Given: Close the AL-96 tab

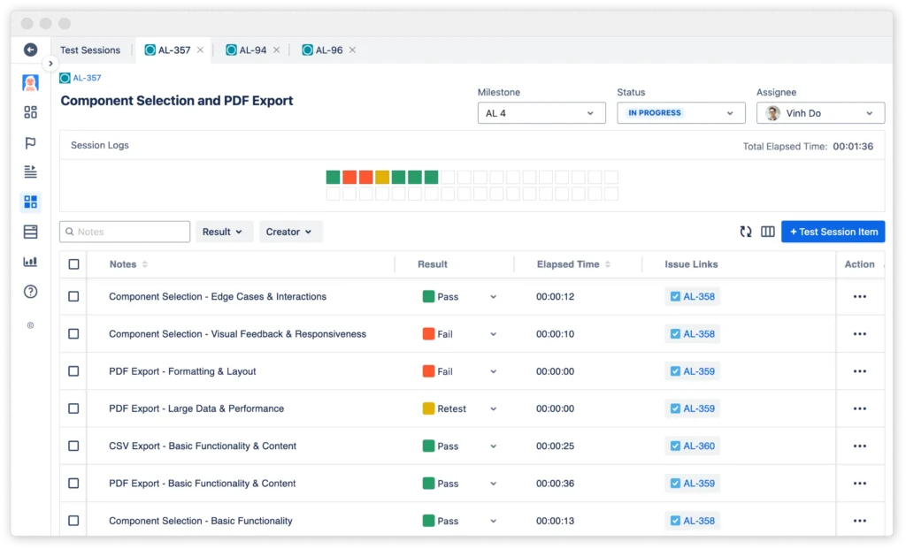Looking at the screenshot, I should pos(352,50).
